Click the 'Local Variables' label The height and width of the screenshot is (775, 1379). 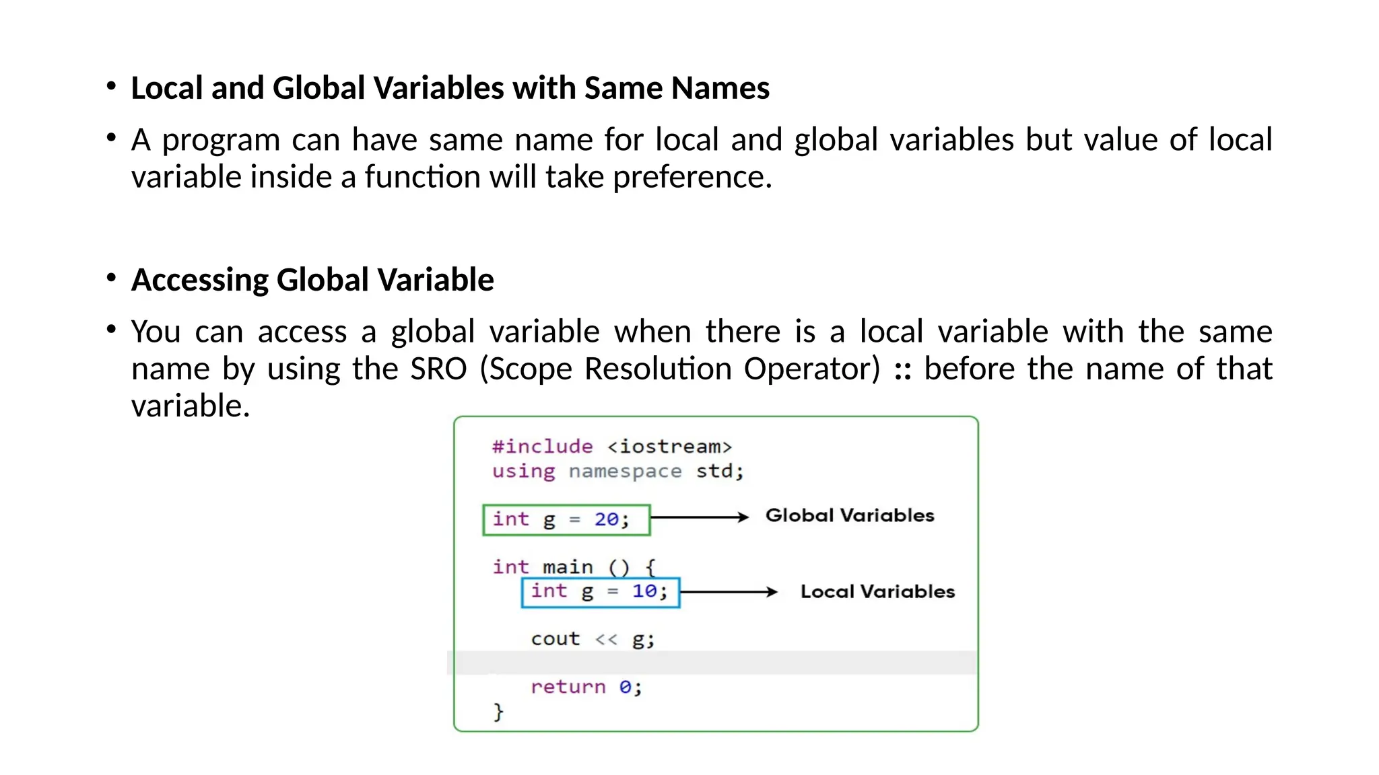(x=877, y=592)
